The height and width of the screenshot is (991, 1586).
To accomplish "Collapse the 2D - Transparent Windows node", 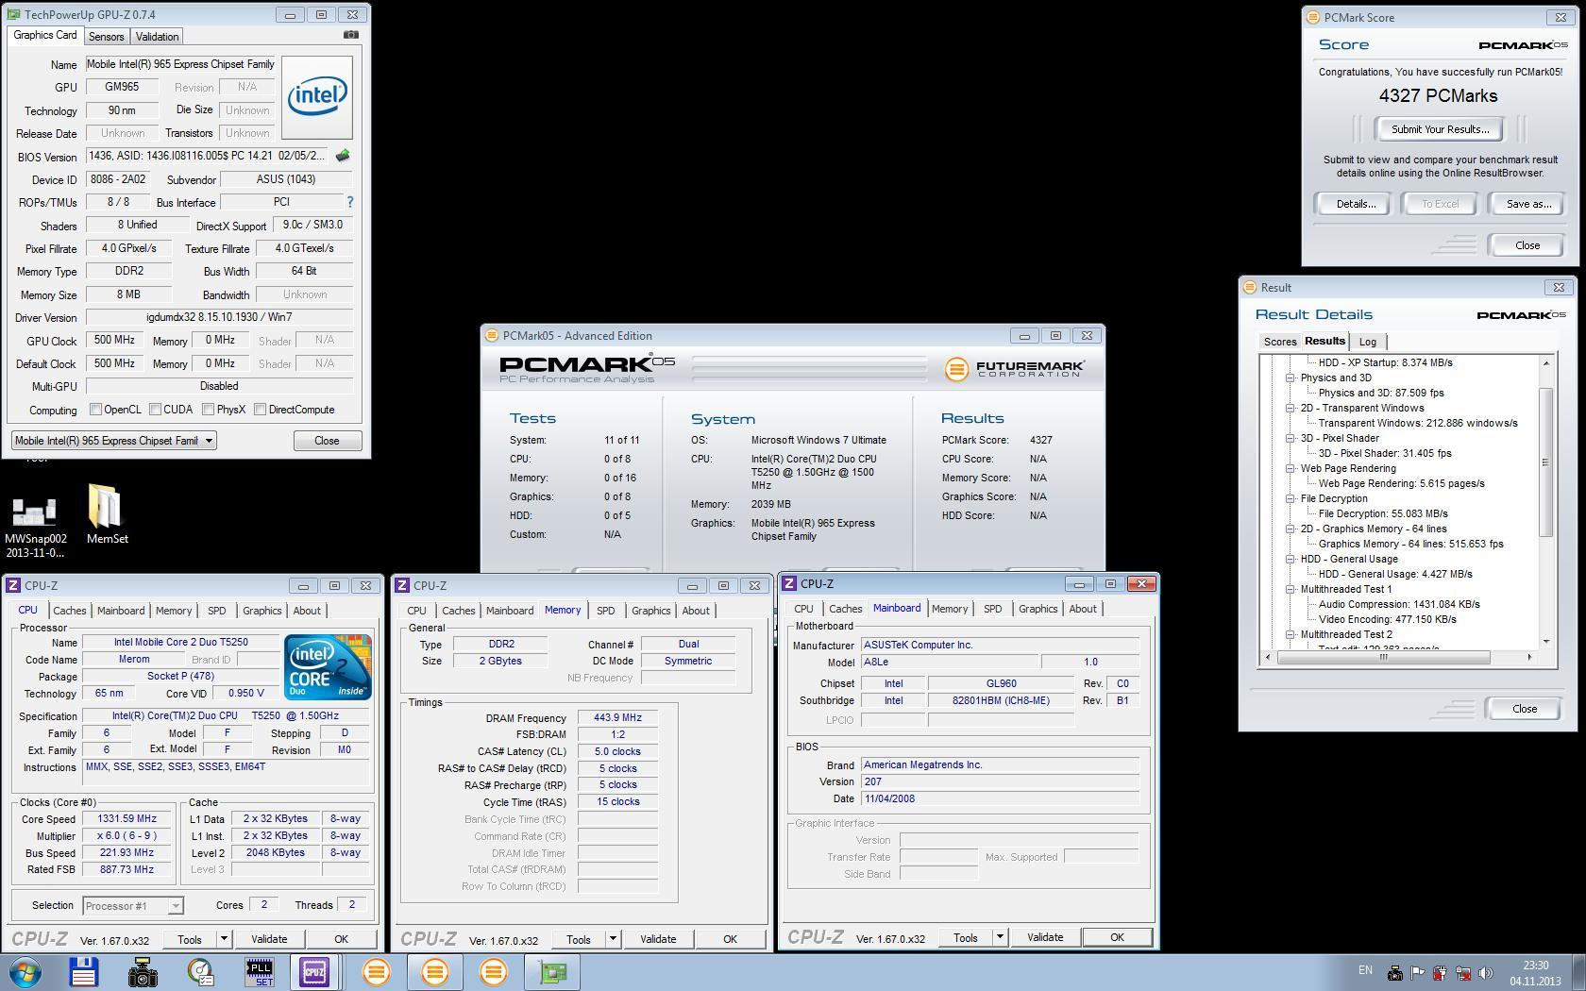I will coord(1290,408).
